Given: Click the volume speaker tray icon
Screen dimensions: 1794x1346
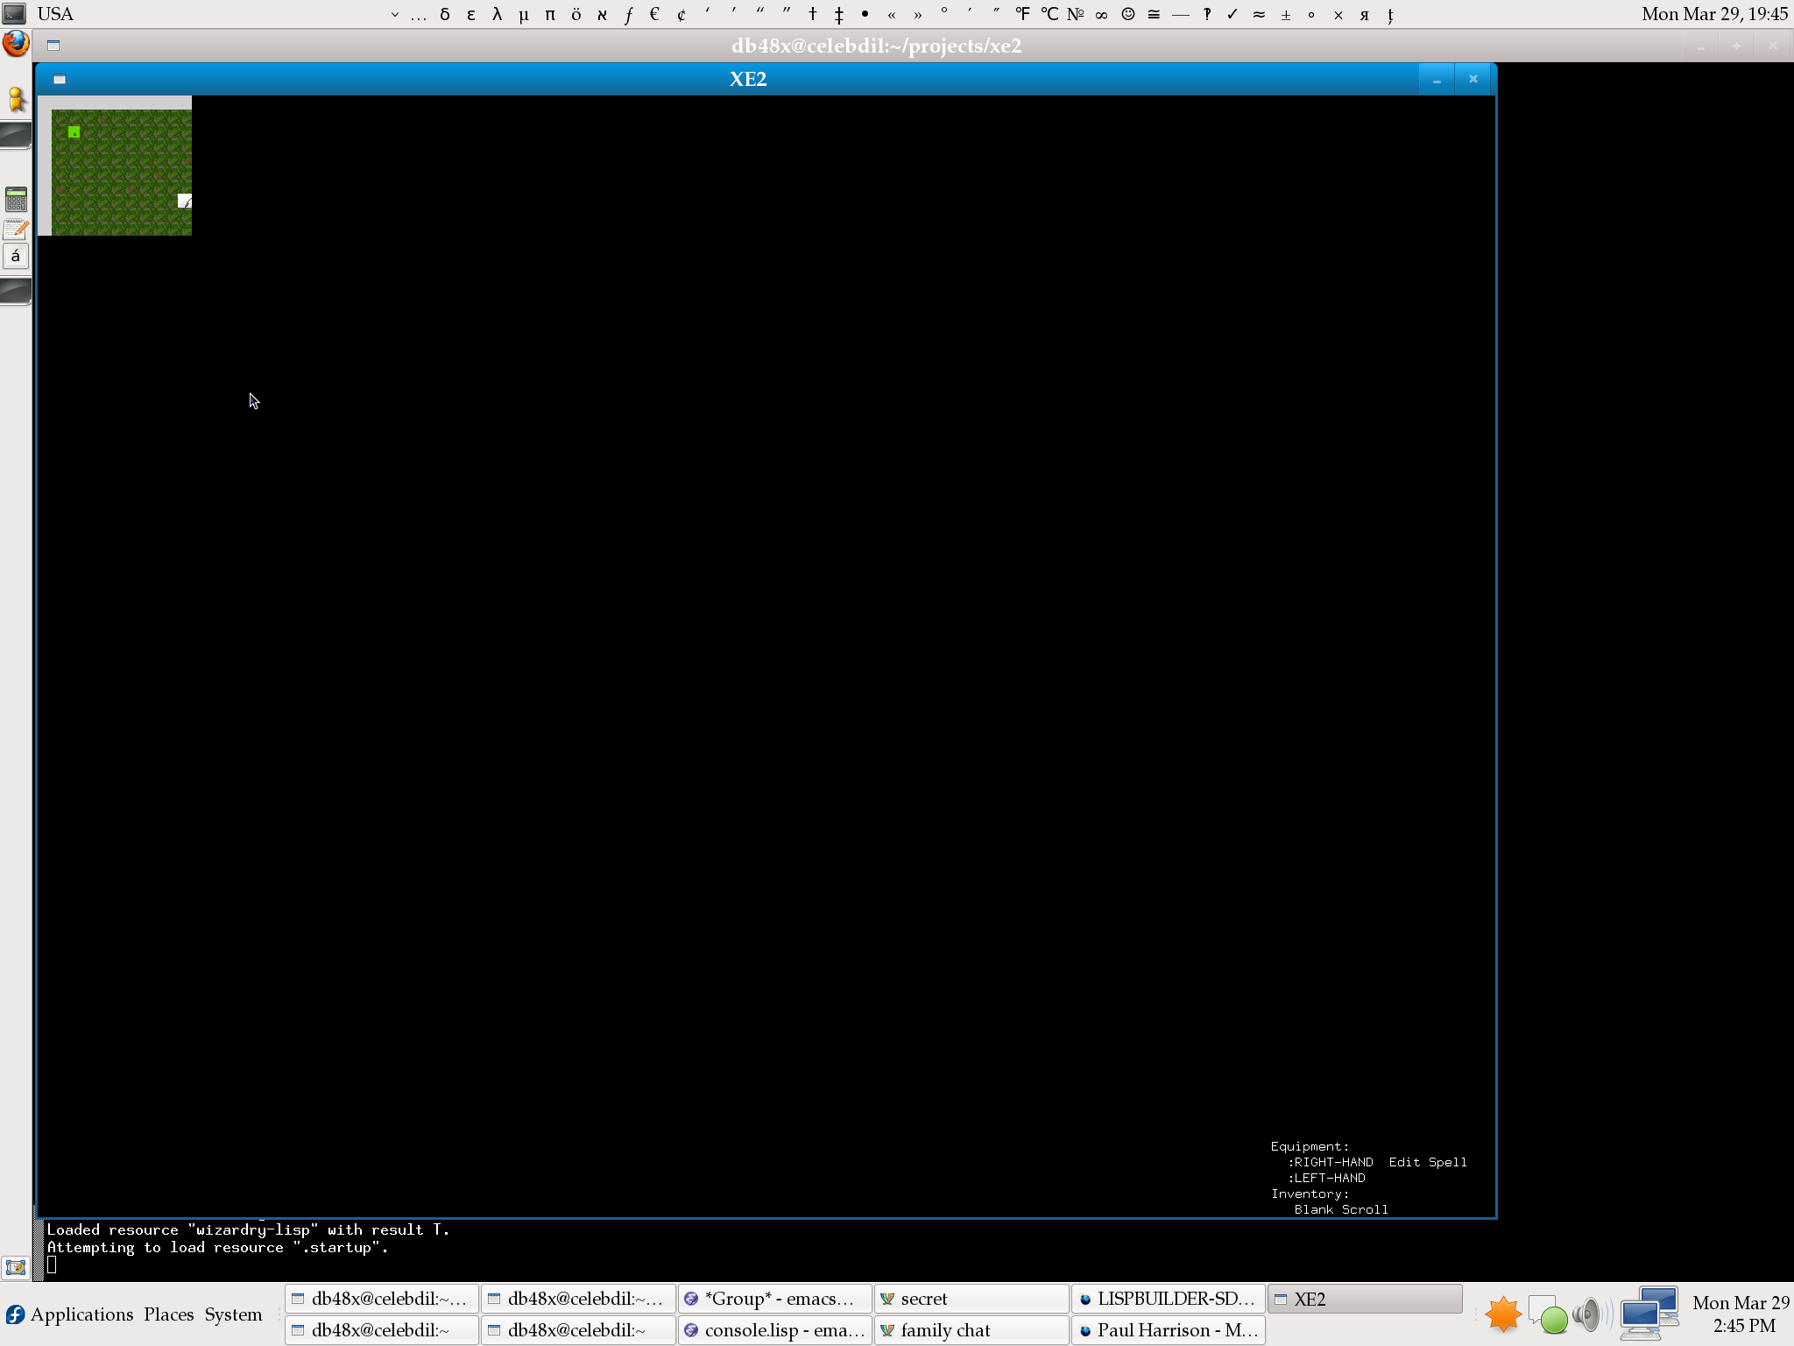Looking at the screenshot, I should coord(1590,1314).
